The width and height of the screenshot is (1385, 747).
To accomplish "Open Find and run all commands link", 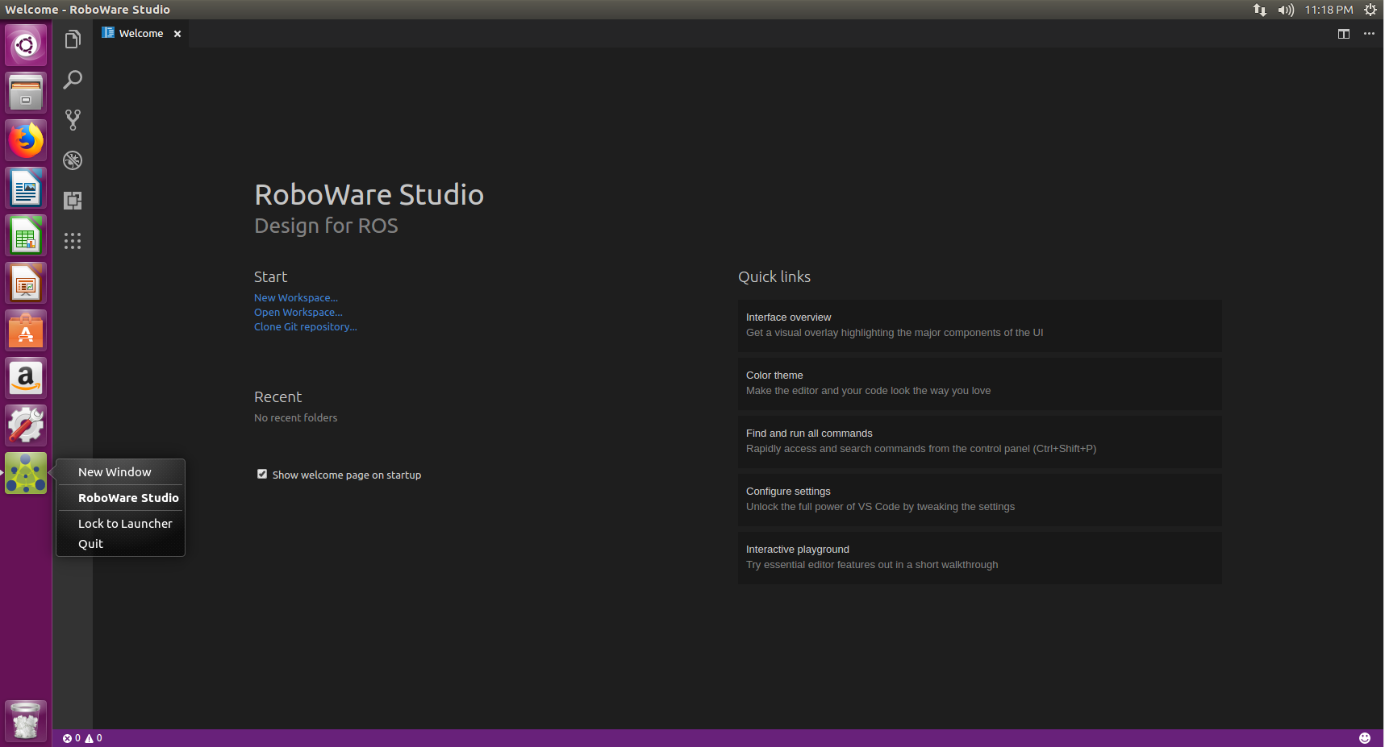I will tap(979, 442).
